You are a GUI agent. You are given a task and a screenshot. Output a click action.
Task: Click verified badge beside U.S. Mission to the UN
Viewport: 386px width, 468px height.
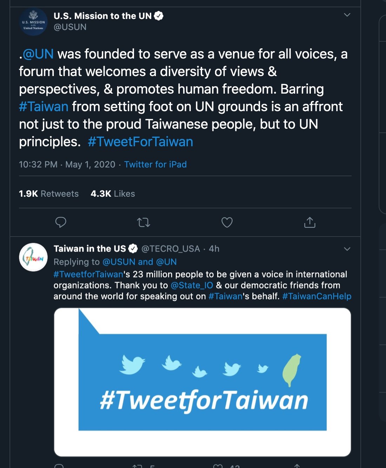[x=159, y=16]
